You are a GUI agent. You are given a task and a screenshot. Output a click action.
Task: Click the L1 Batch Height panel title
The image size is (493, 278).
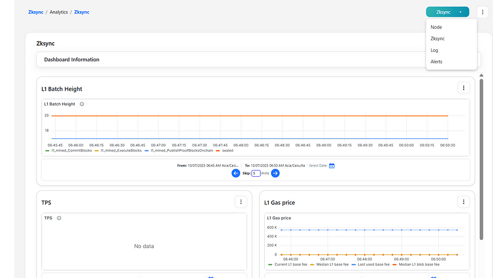[x=61, y=89]
